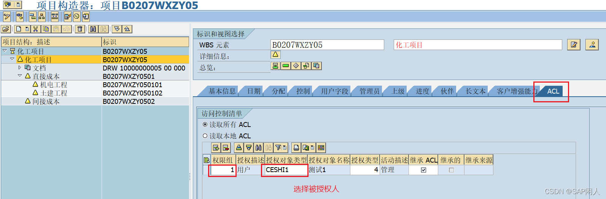Image resolution: width=606 pixels, height=199 pixels.
Task: Open the dropdown arrow beside the new page icon
Action: point(27,29)
